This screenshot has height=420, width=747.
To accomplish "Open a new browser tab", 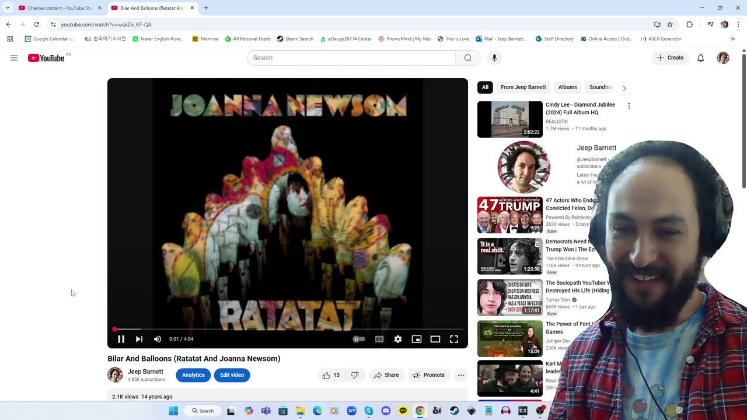I will pos(206,8).
